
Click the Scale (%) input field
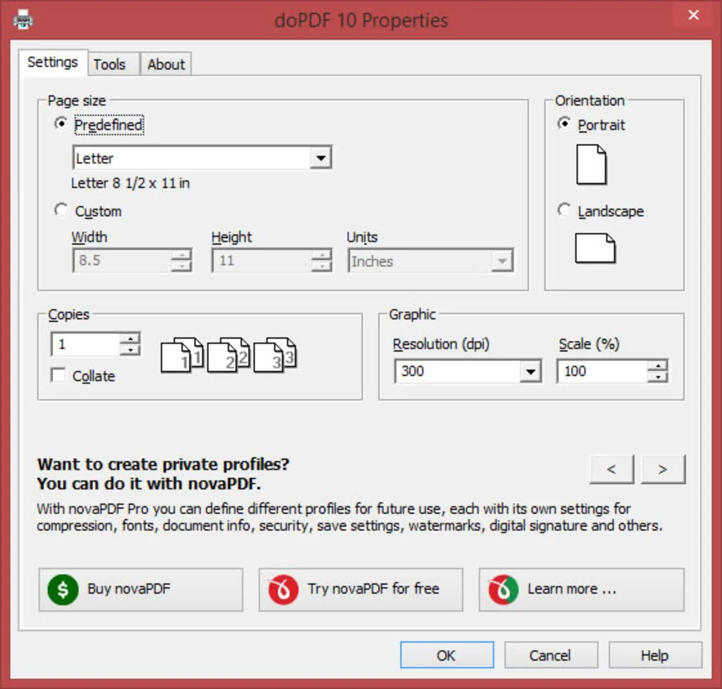[x=602, y=371]
